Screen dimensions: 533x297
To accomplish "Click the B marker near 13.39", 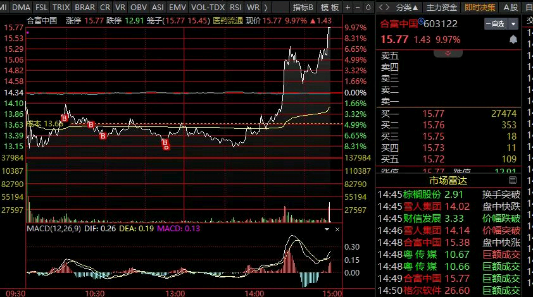I will (x=103, y=136).
